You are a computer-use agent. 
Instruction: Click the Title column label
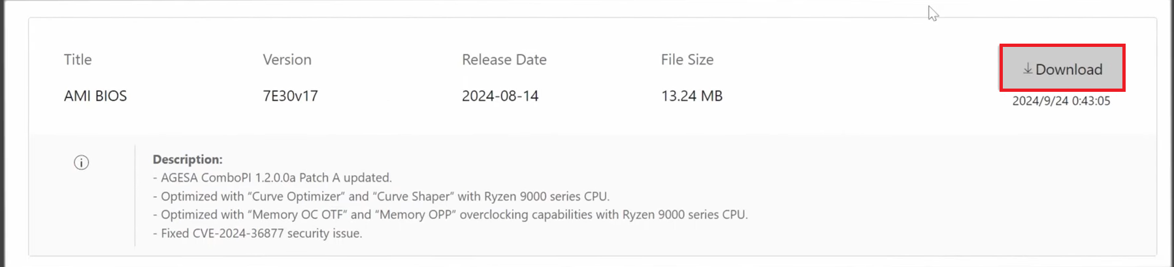coord(78,60)
